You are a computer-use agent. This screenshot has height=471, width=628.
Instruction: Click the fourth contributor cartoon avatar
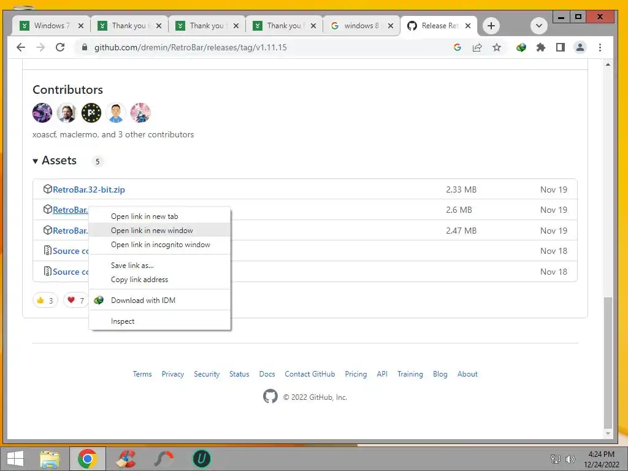116,113
